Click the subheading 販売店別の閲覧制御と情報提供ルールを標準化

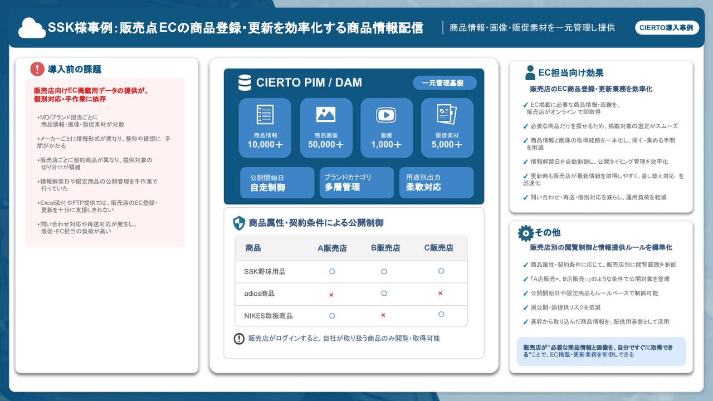(601, 248)
